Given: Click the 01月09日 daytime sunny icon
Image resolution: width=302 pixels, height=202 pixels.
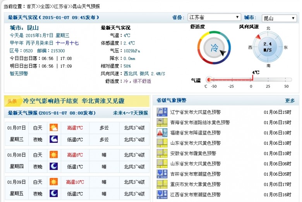Looking at the screenshot, I should (x=53, y=182).
